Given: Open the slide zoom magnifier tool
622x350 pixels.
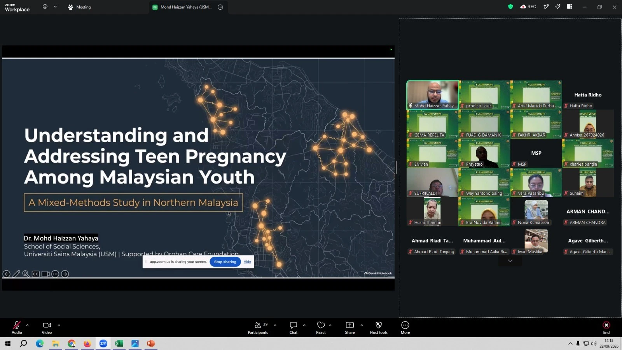Looking at the screenshot, I should [26, 274].
